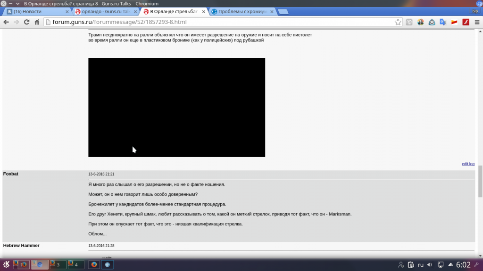Click the scrollbar up arrow
This screenshot has width=483, height=271.
click(480, 32)
